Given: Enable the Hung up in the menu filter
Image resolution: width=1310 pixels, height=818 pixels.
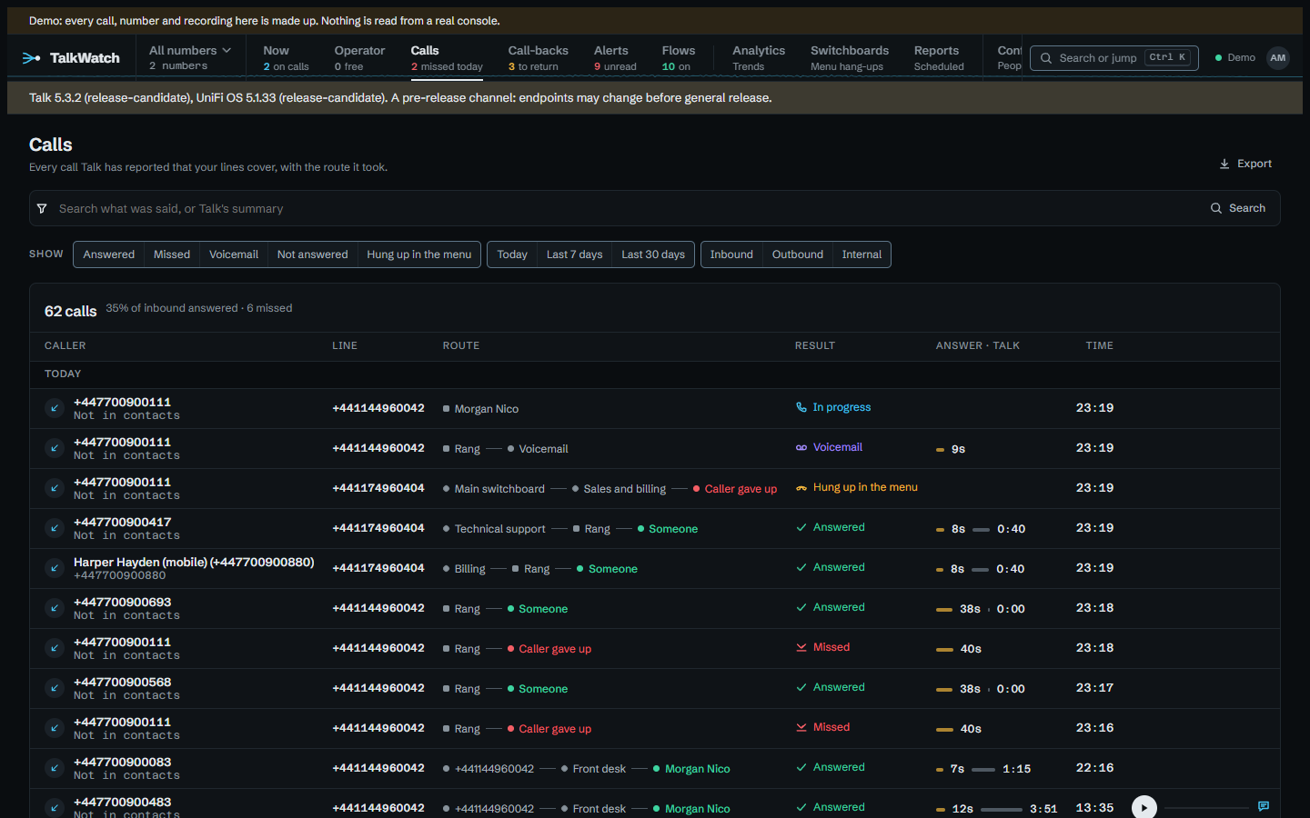Looking at the screenshot, I should (x=419, y=254).
